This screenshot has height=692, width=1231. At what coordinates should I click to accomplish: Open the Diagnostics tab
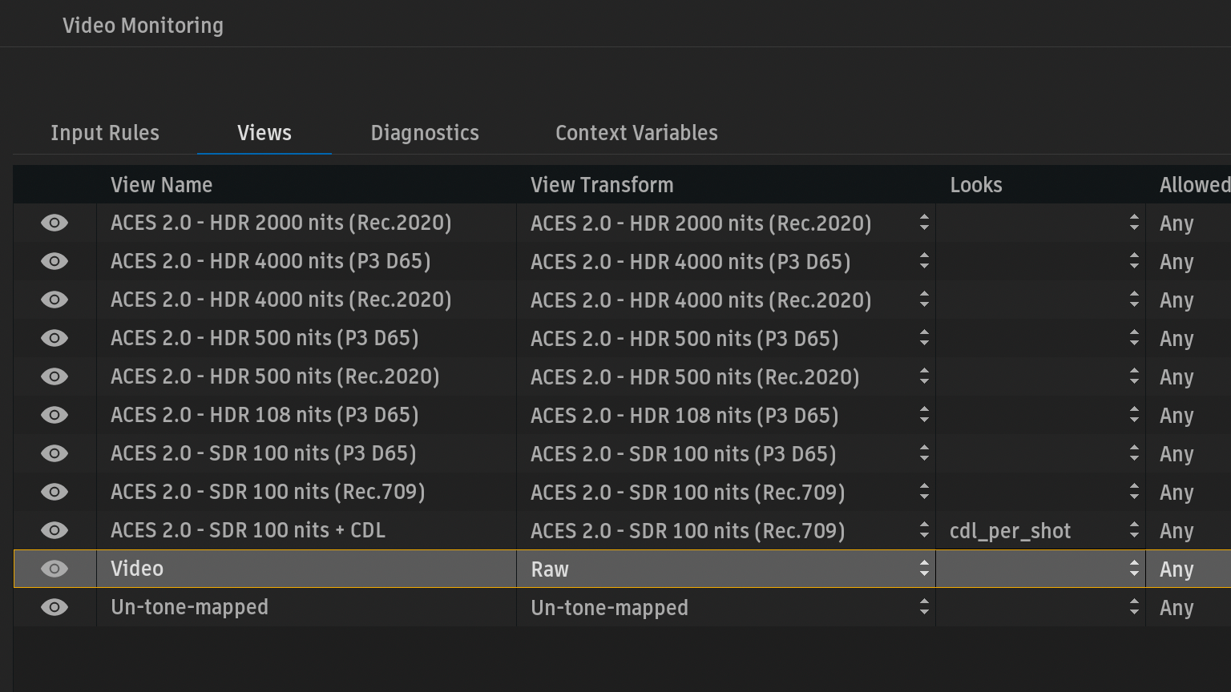tap(425, 133)
